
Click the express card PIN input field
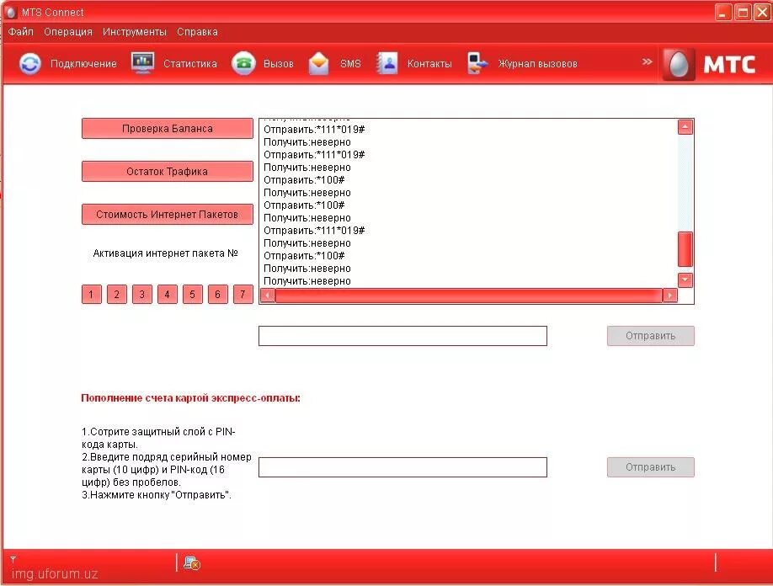pyautogui.click(x=402, y=467)
